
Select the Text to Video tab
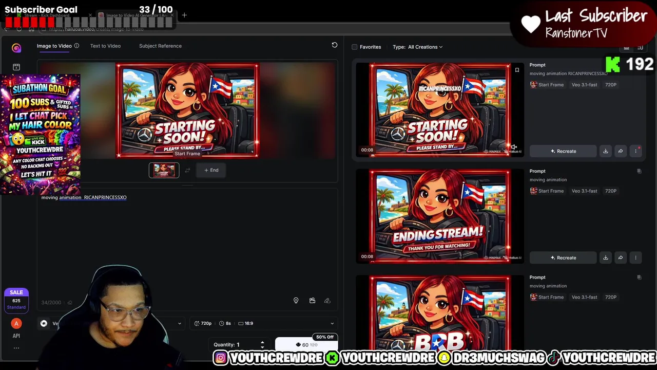pos(105,46)
